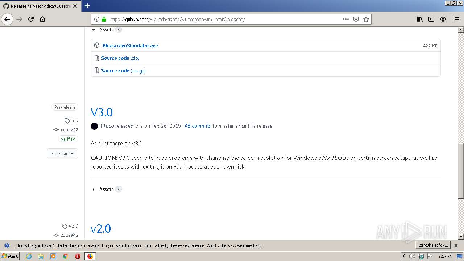Open Action Center flag icon
464x261 pixels.
pos(429,256)
